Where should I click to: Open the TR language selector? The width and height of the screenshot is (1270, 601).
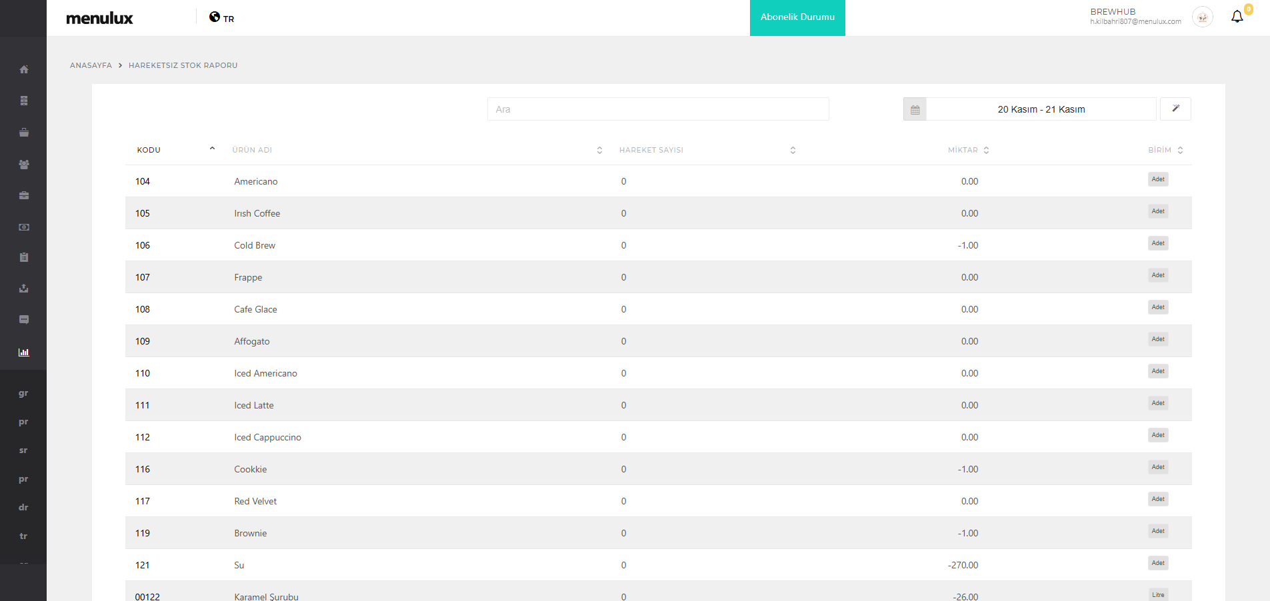coord(222,18)
